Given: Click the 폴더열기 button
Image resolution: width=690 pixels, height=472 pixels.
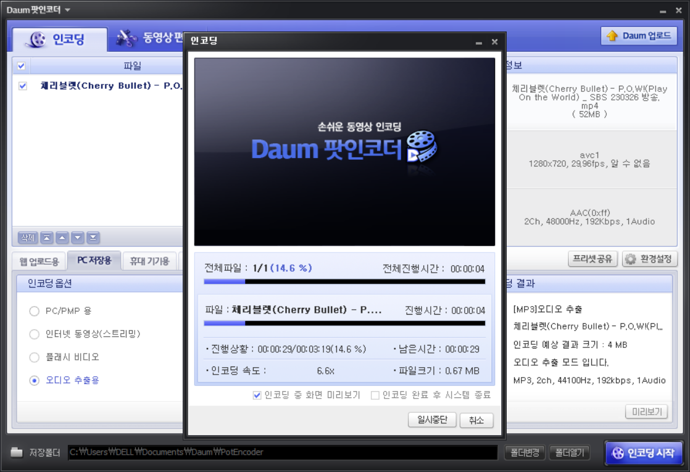Looking at the screenshot, I should [x=570, y=452].
